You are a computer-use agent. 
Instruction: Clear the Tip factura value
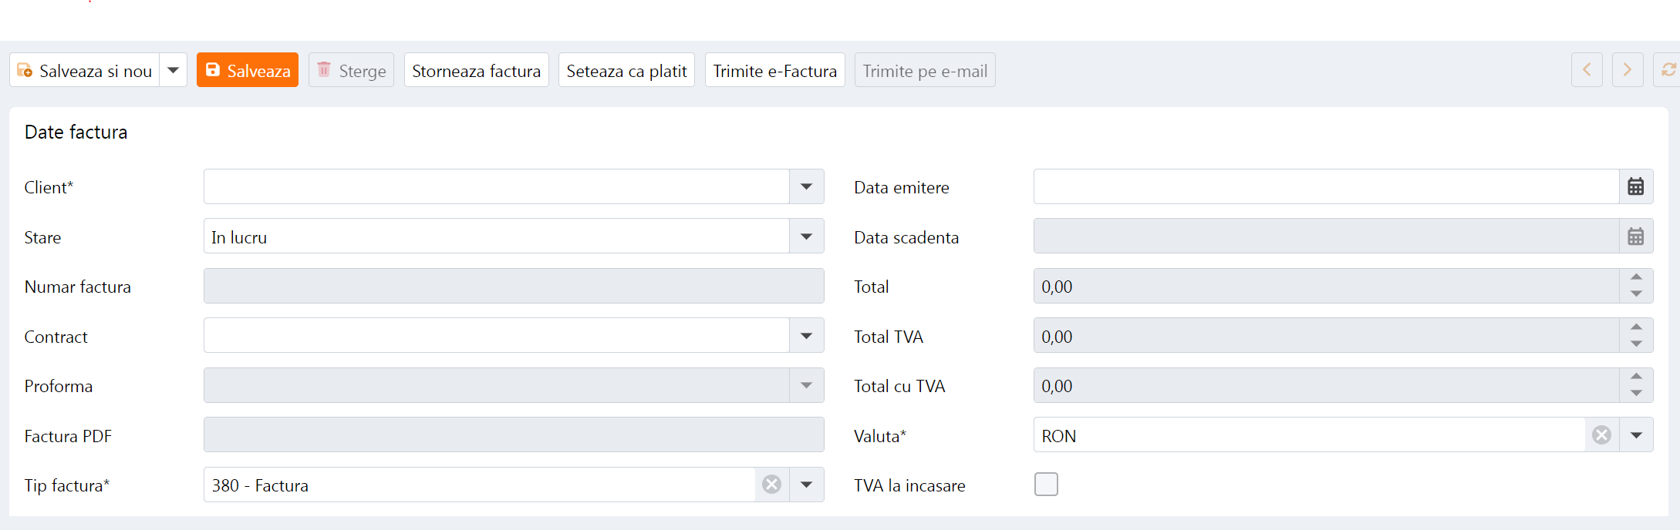pyautogui.click(x=771, y=485)
